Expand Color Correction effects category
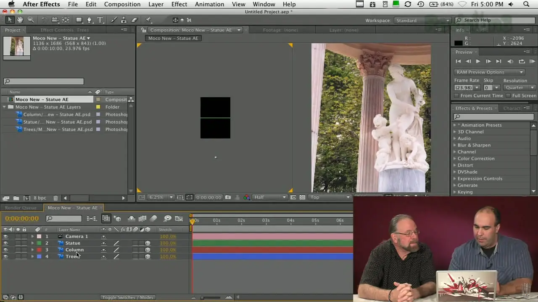Screen dimensions: 538x302 point(454,159)
